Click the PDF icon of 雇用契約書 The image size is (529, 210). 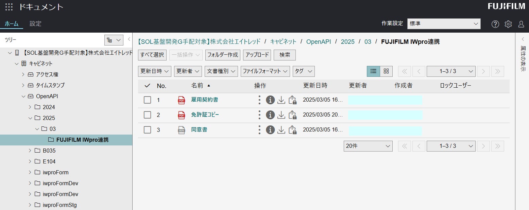182,100
